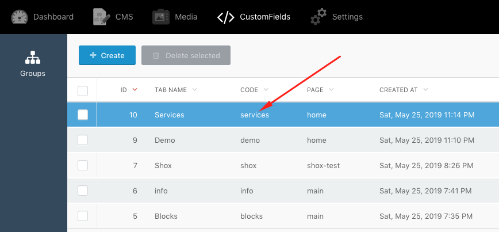Open the Blocks tab name cell

click(166, 216)
